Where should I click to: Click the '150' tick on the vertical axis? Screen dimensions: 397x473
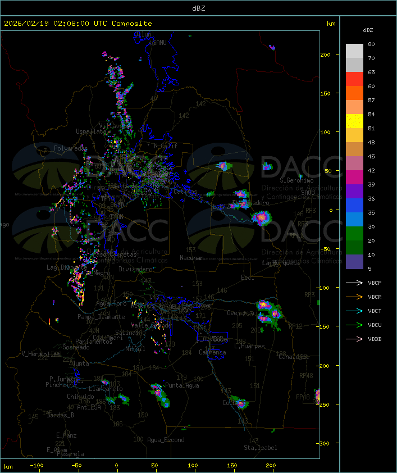325,93
